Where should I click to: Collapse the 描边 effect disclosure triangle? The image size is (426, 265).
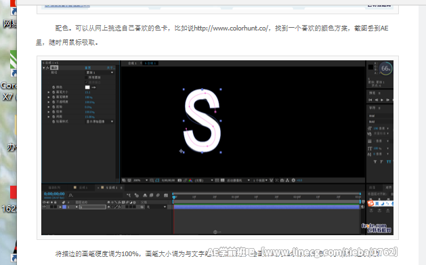click(44, 68)
